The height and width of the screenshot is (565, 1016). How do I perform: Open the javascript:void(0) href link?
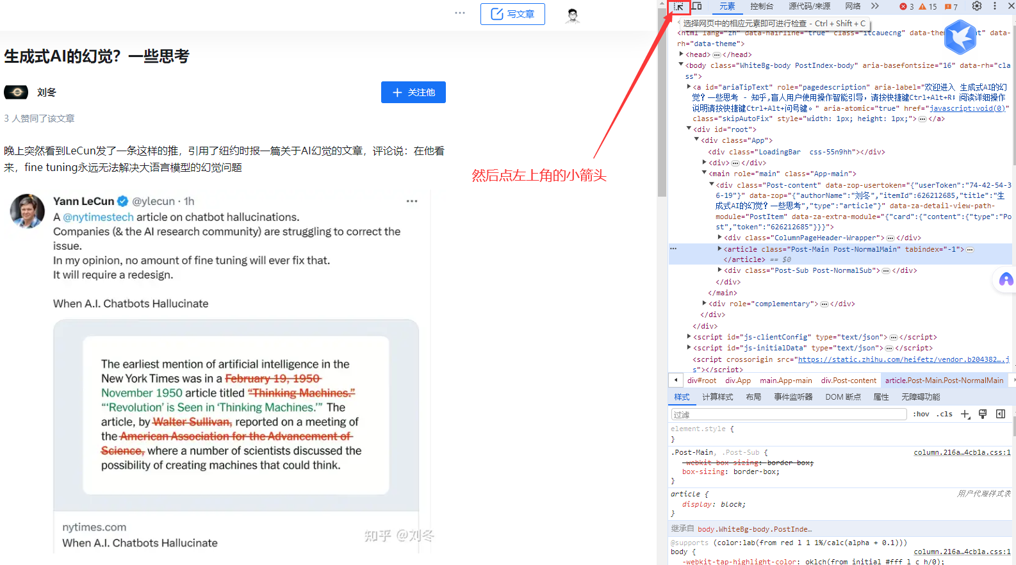pyautogui.click(x=967, y=108)
